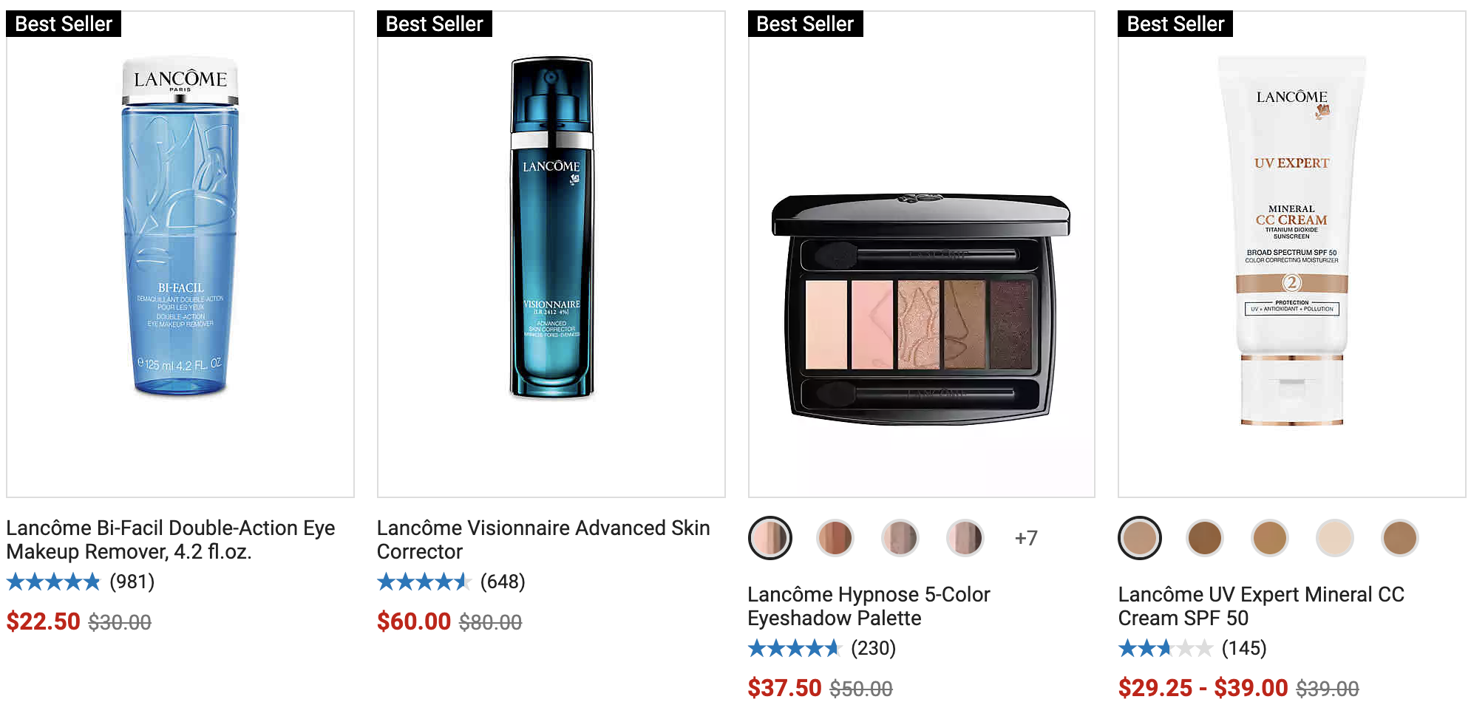Choose the last CC Cream shade swatch
This screenshot has width=1471, height=705.
tap(1400, 538)
